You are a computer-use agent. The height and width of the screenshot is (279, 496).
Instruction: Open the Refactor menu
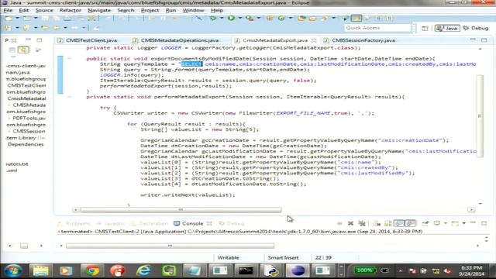[x=71, y=10]
